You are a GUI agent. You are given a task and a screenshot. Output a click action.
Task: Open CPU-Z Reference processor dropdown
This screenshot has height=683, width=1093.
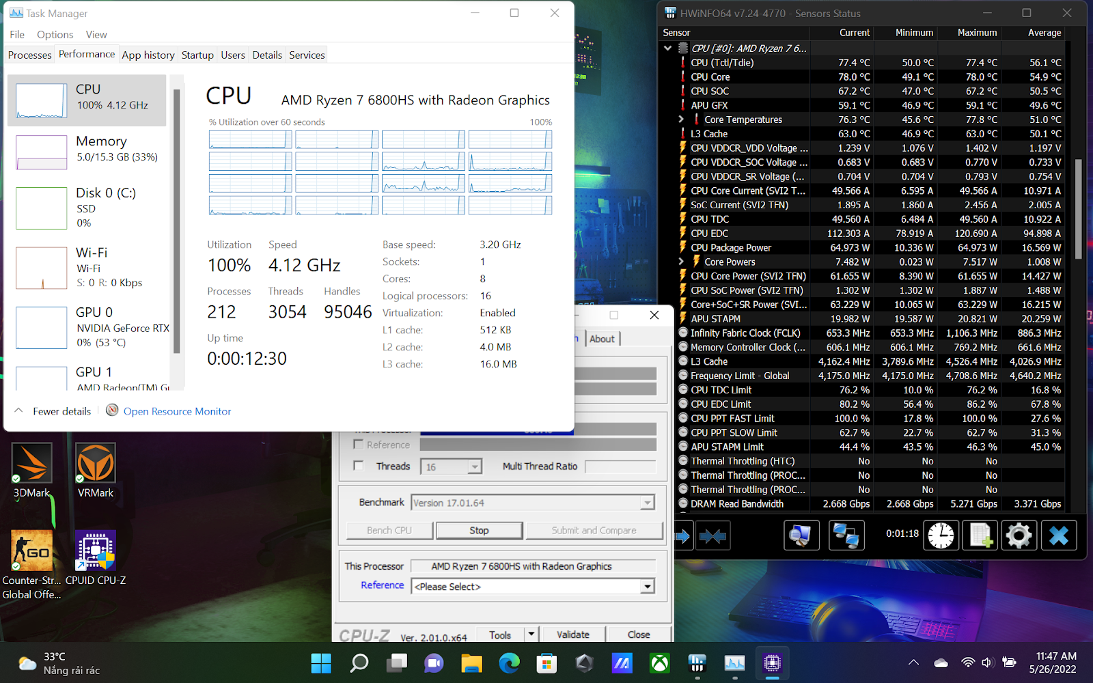pyautogui.click(x=647, y=587)
